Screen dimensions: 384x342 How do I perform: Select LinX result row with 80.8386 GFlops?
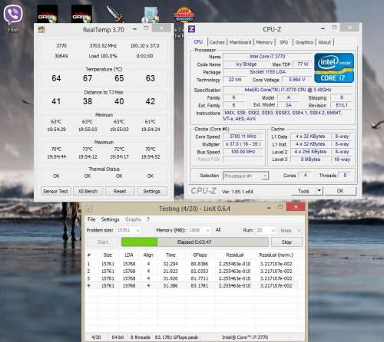pyautogui.click(x=192, y=264)
